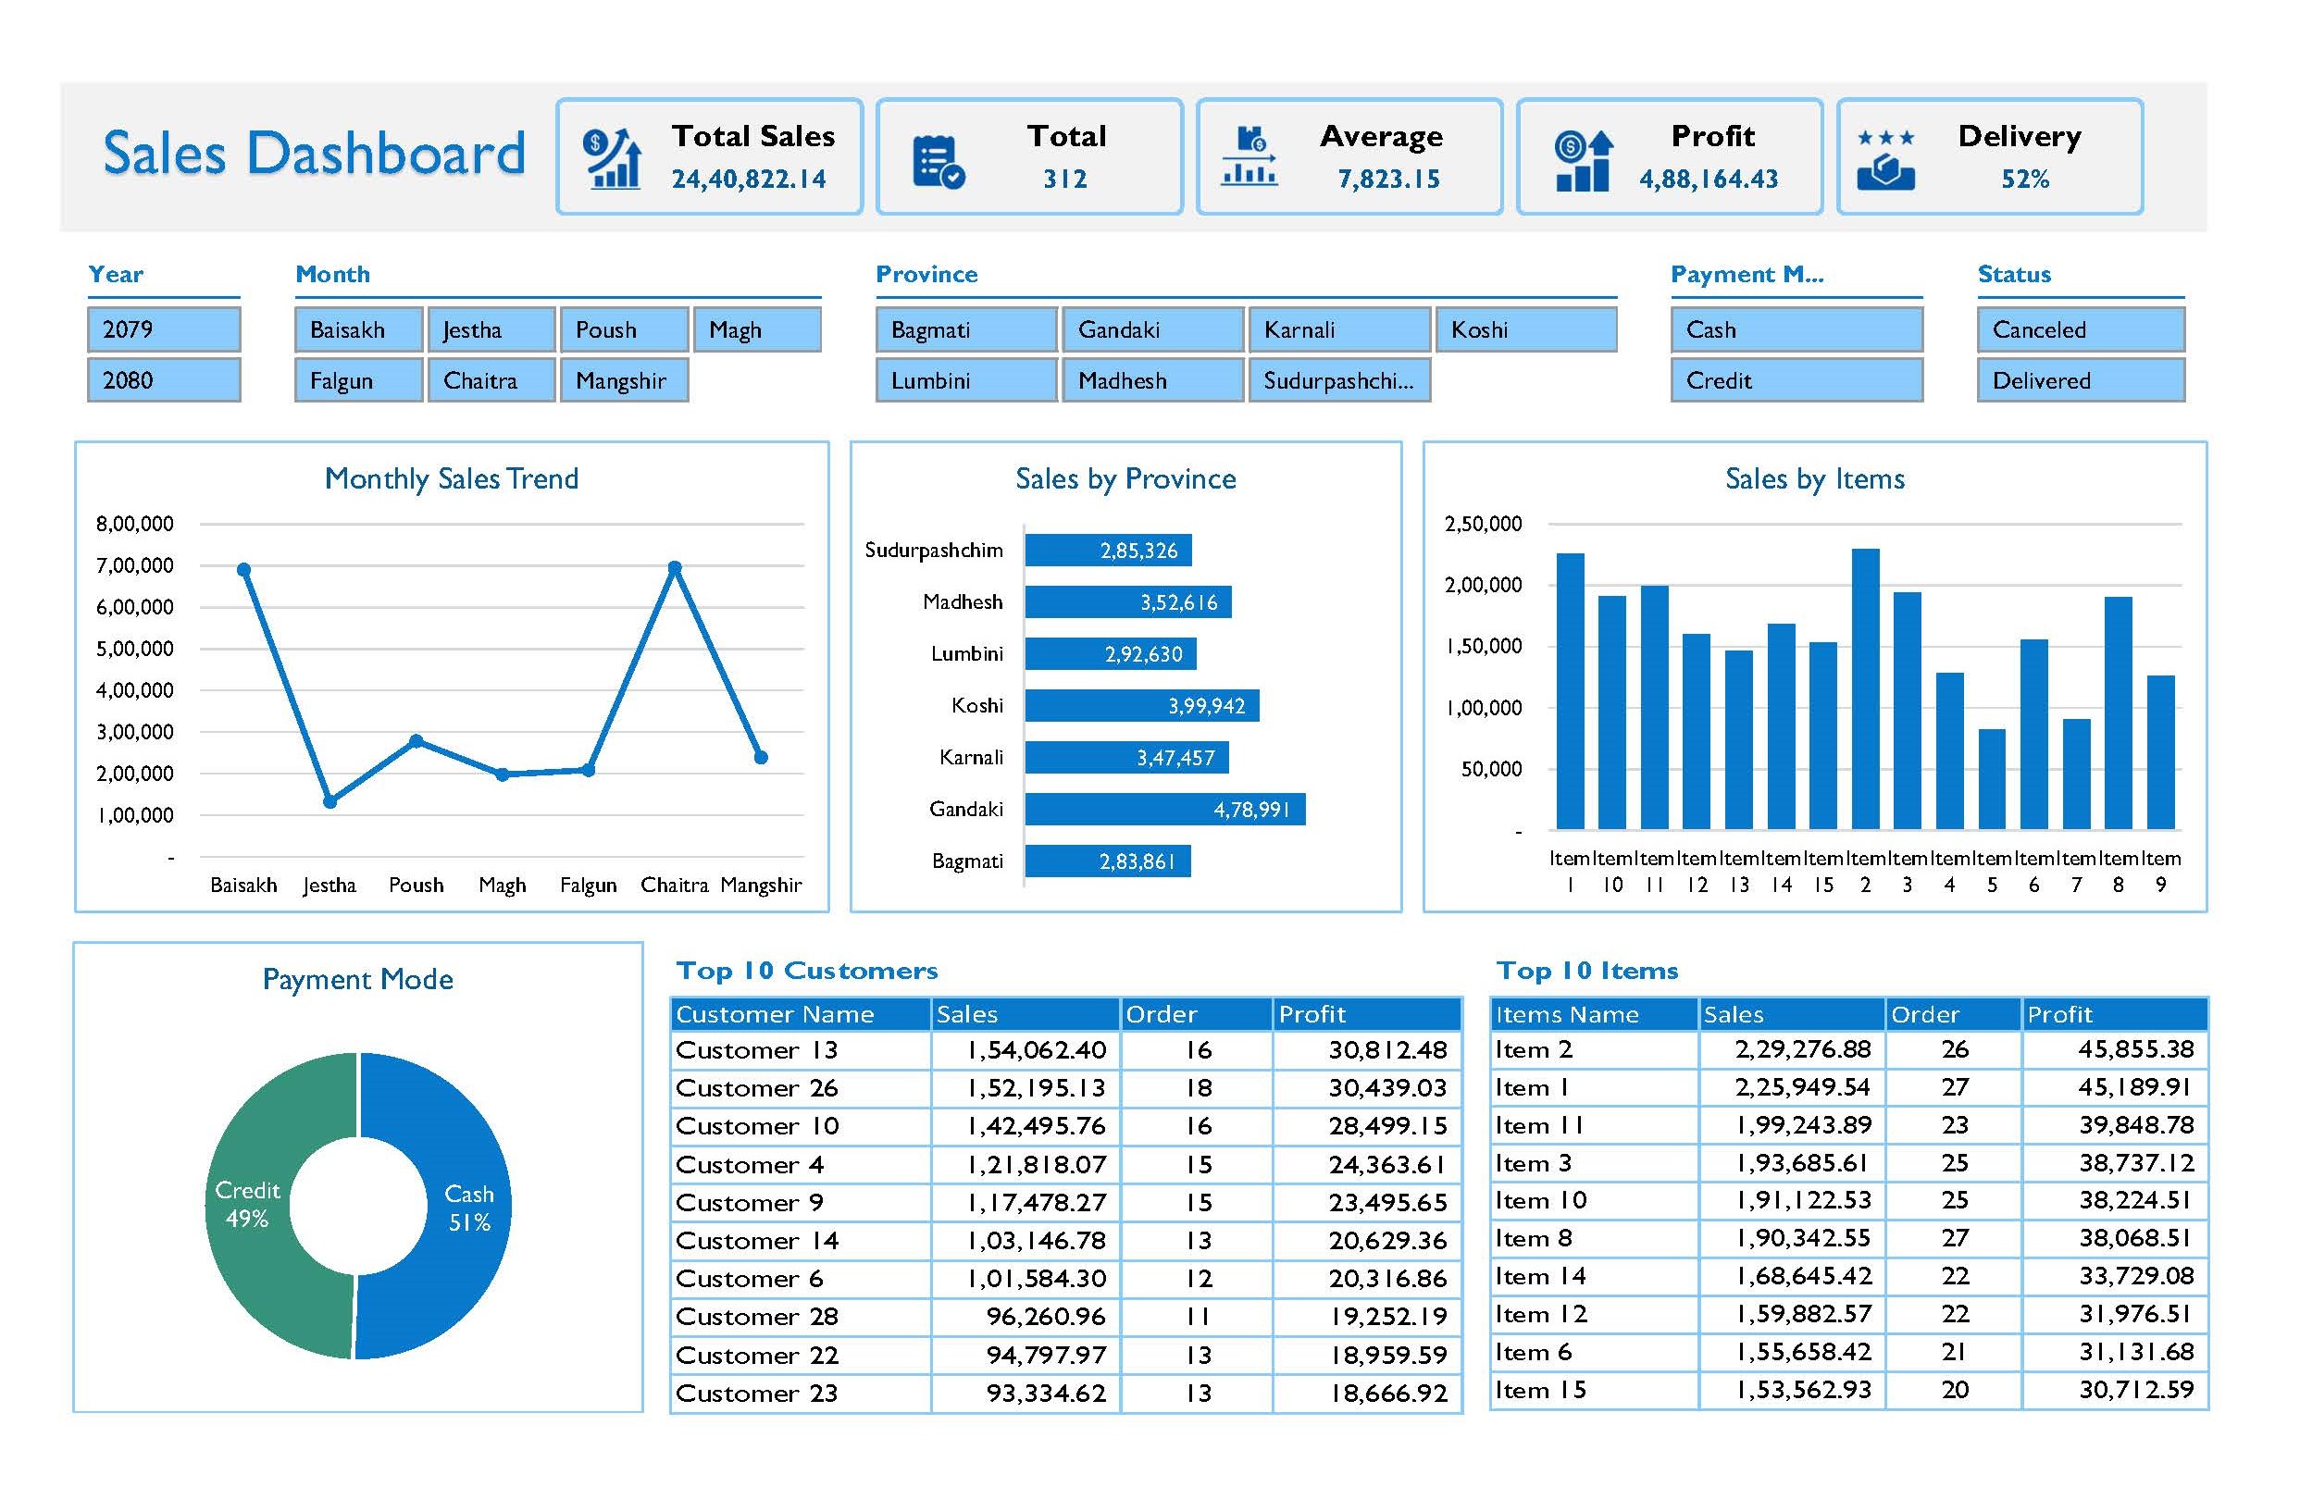Click the Customer 13 row name
This screenshot has width=2300, height=1487.
coord(757,1049)
